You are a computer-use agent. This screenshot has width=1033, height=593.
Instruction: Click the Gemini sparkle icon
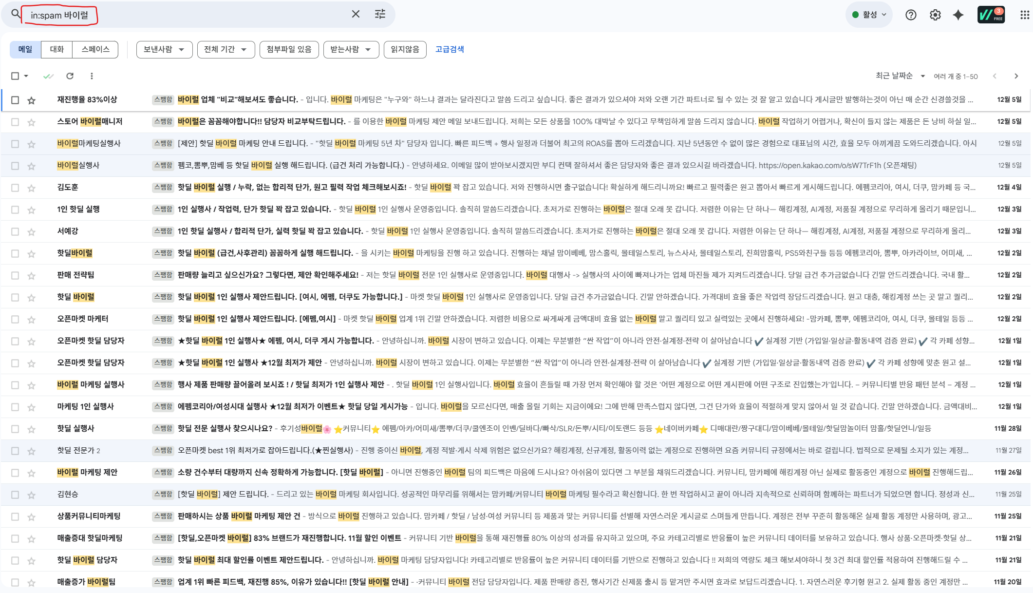(958, 15)
